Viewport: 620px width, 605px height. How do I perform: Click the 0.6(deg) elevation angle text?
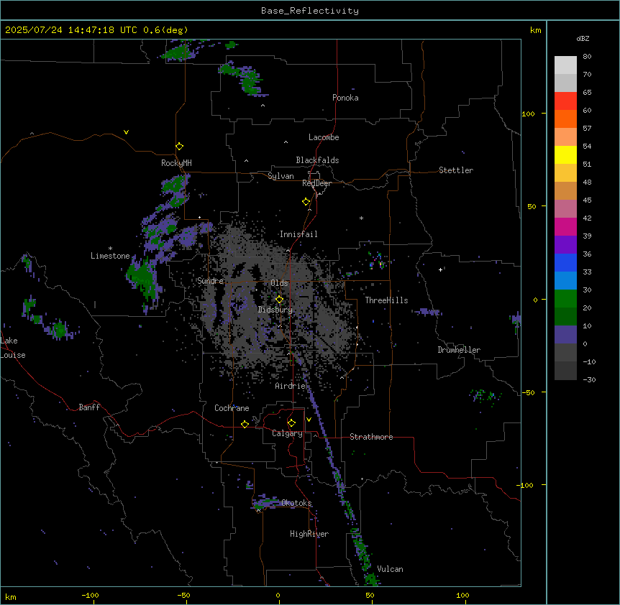pos(165,30)
